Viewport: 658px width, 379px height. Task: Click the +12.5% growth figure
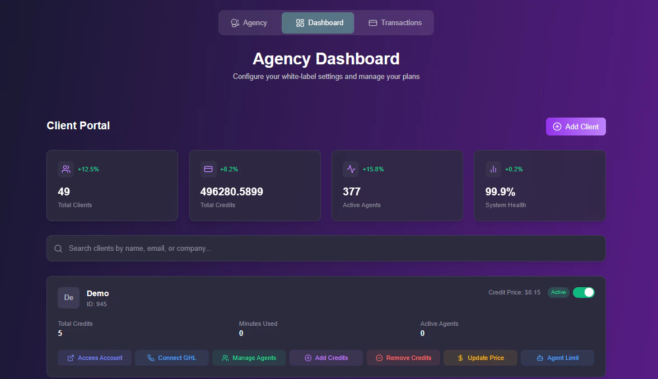coord(88,169)
